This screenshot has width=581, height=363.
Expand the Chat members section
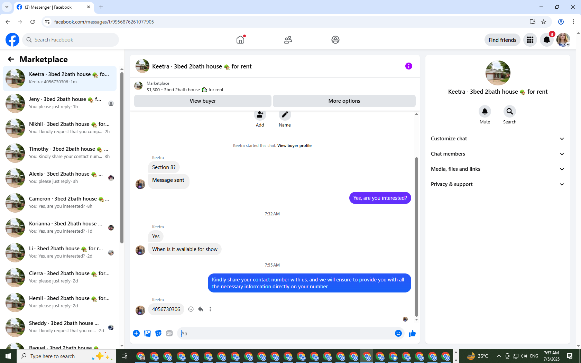click(498, 154)
